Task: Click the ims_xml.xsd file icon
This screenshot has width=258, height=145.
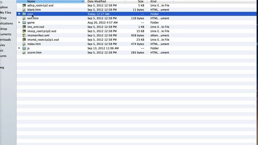Action: 24,27
